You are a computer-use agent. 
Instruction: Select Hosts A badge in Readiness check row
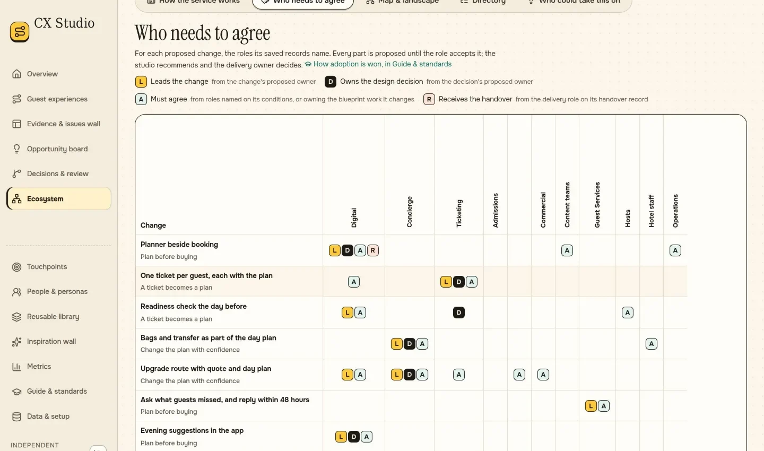(628, 313)
